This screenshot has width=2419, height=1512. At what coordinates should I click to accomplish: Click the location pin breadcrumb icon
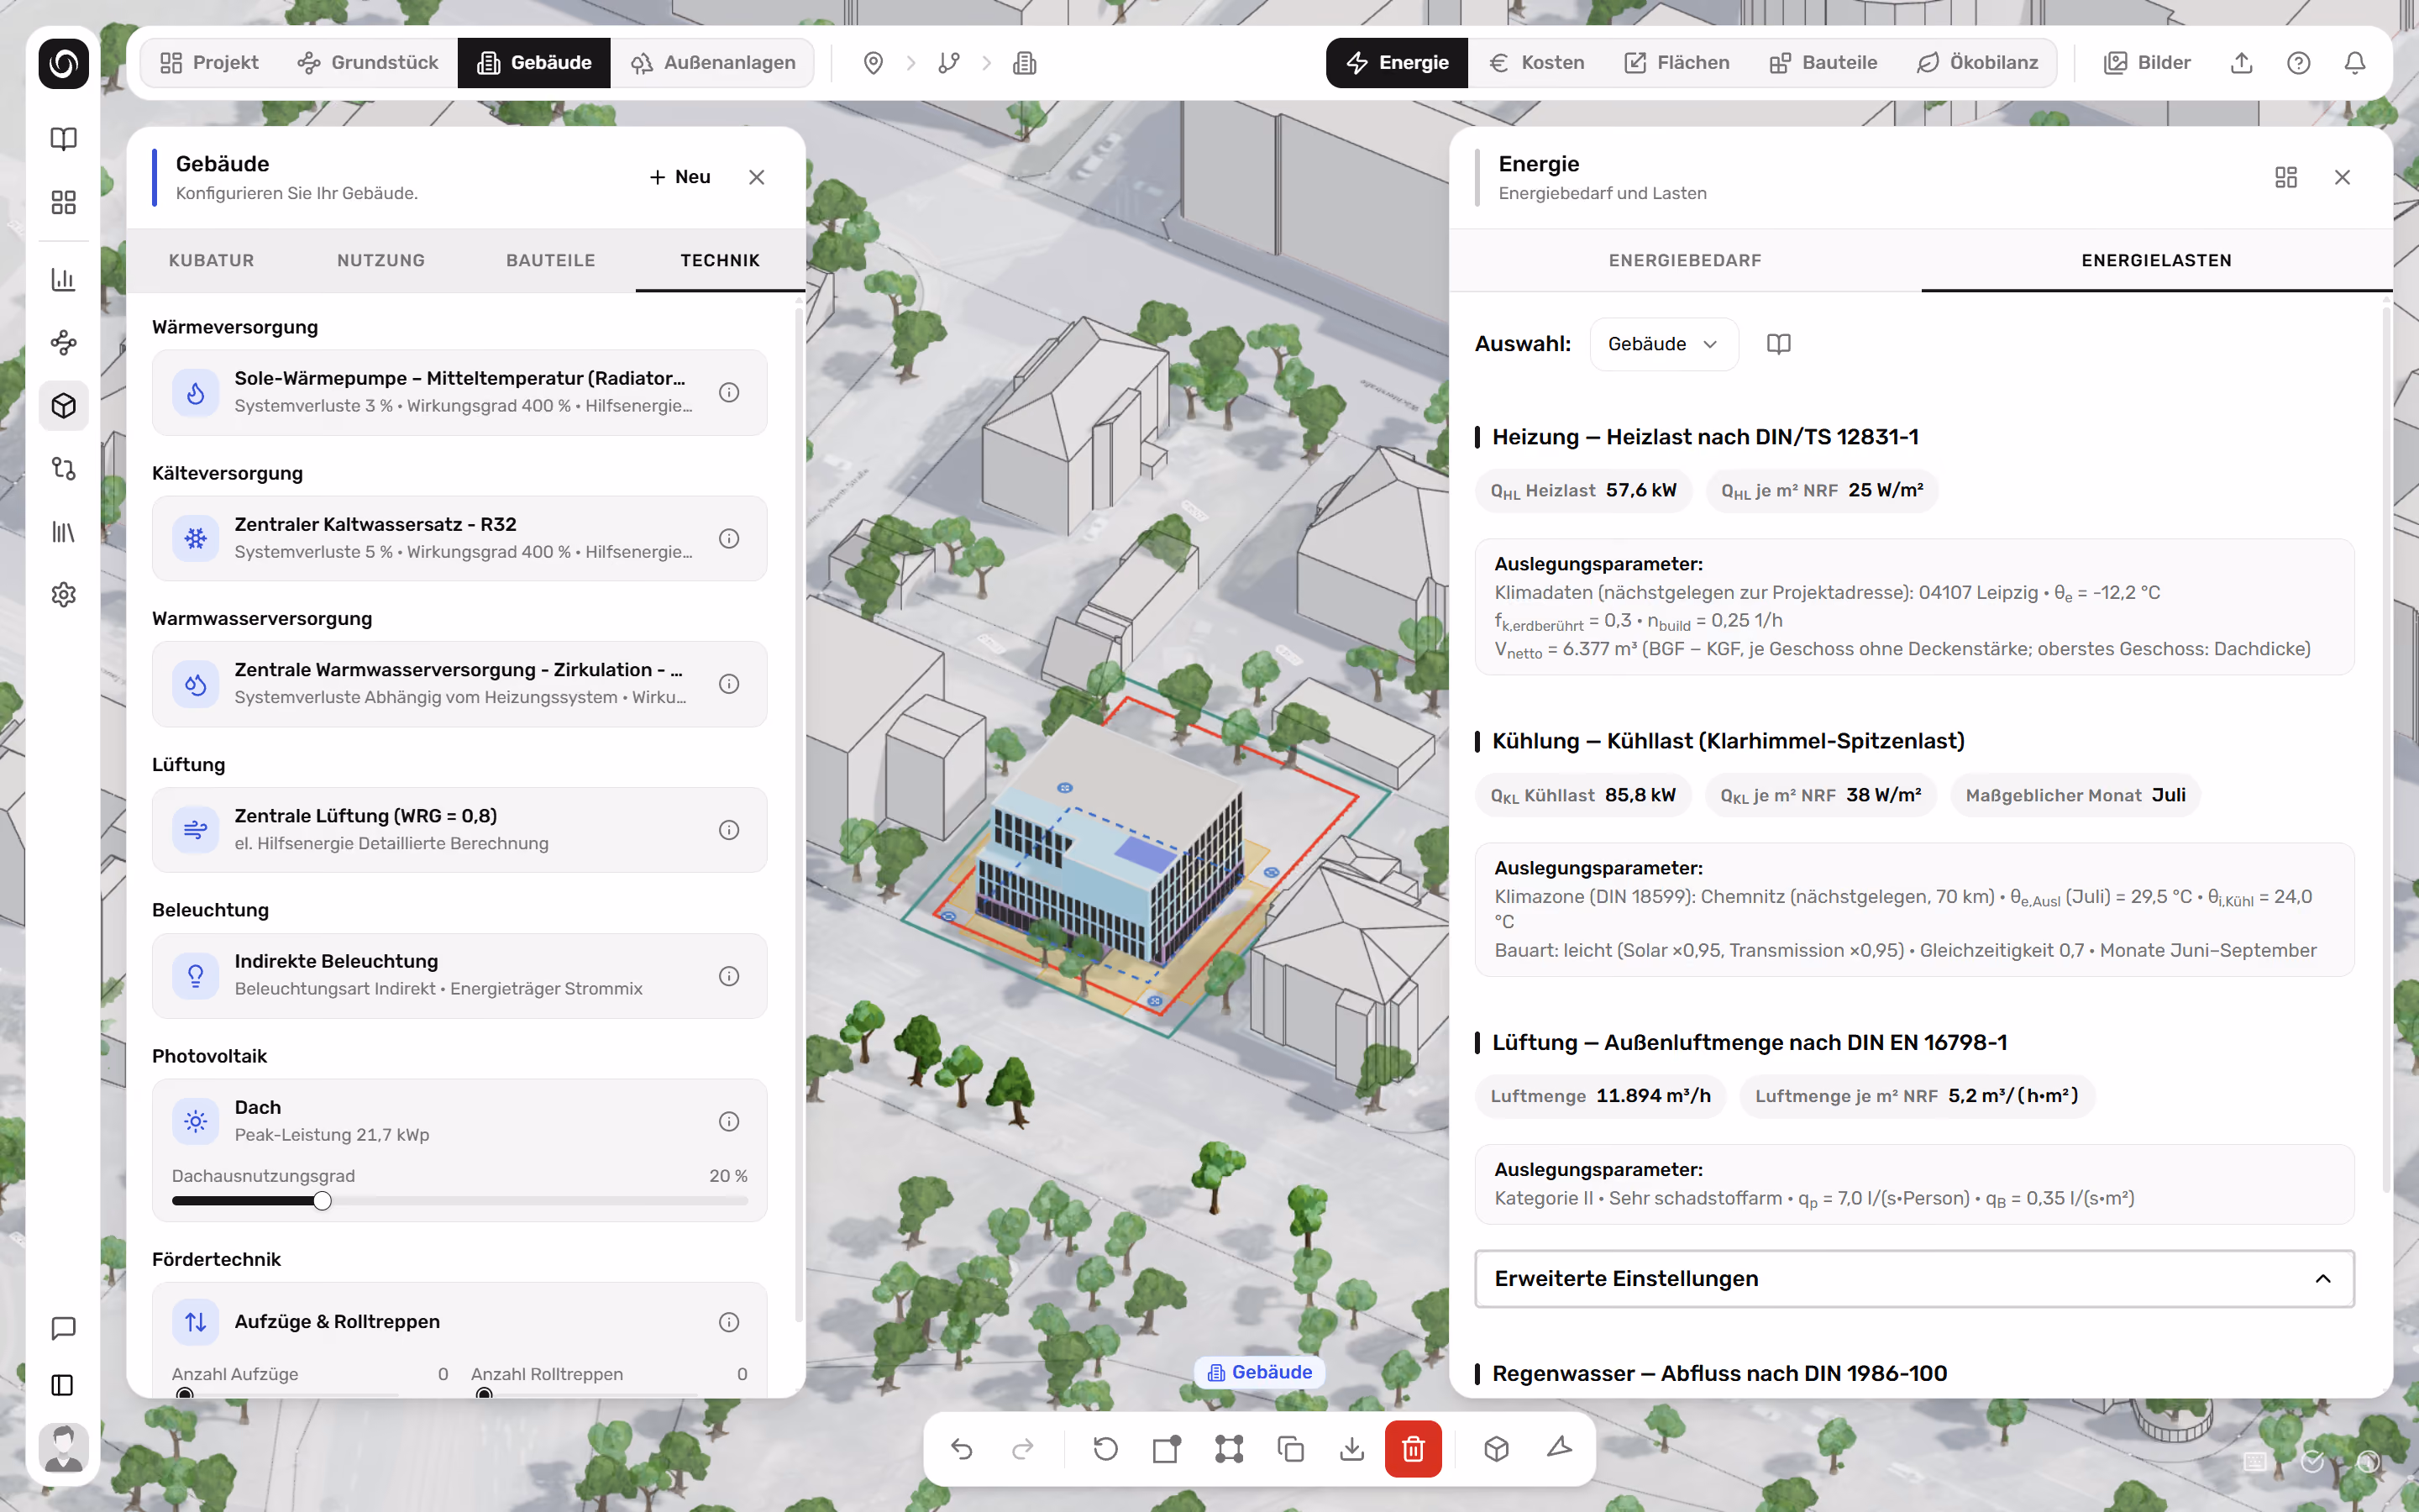[x=873, y=63]
